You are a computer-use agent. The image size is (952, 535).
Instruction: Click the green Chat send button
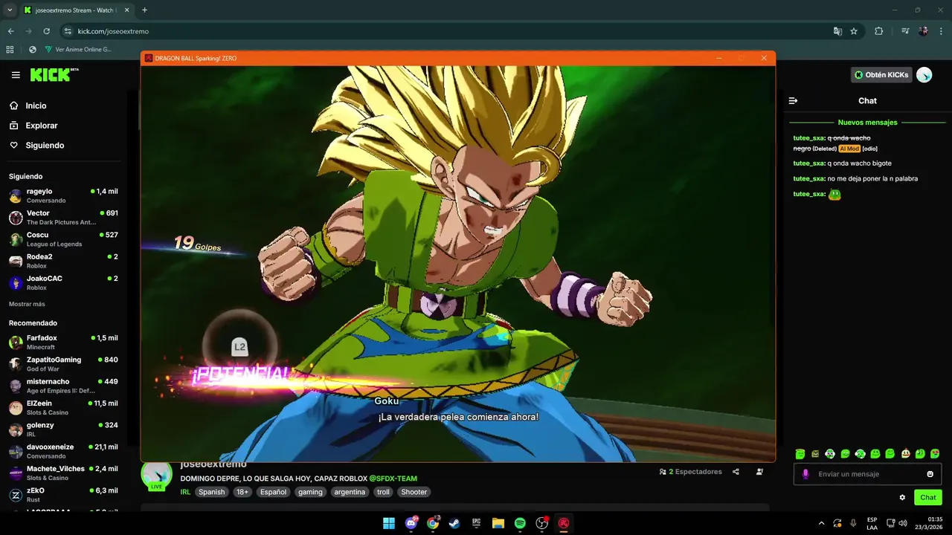click(x=928, y=498)
